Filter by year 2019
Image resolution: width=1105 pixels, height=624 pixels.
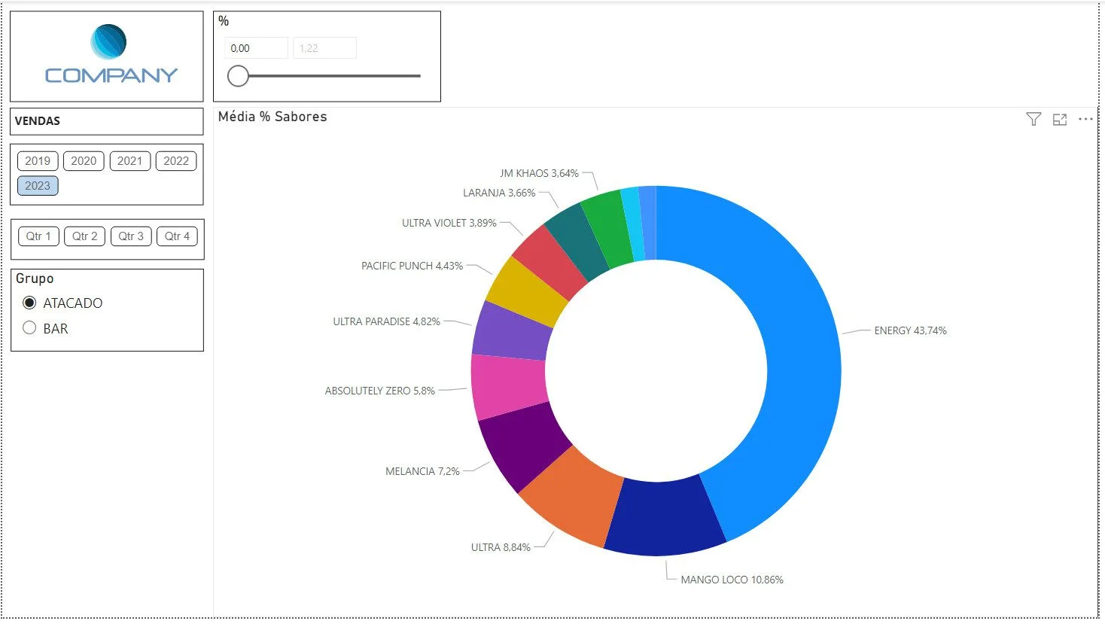tap(38, 161)
